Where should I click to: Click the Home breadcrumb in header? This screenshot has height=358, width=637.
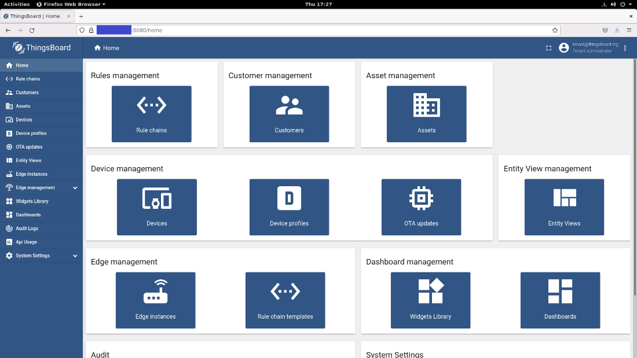point(107,48)
